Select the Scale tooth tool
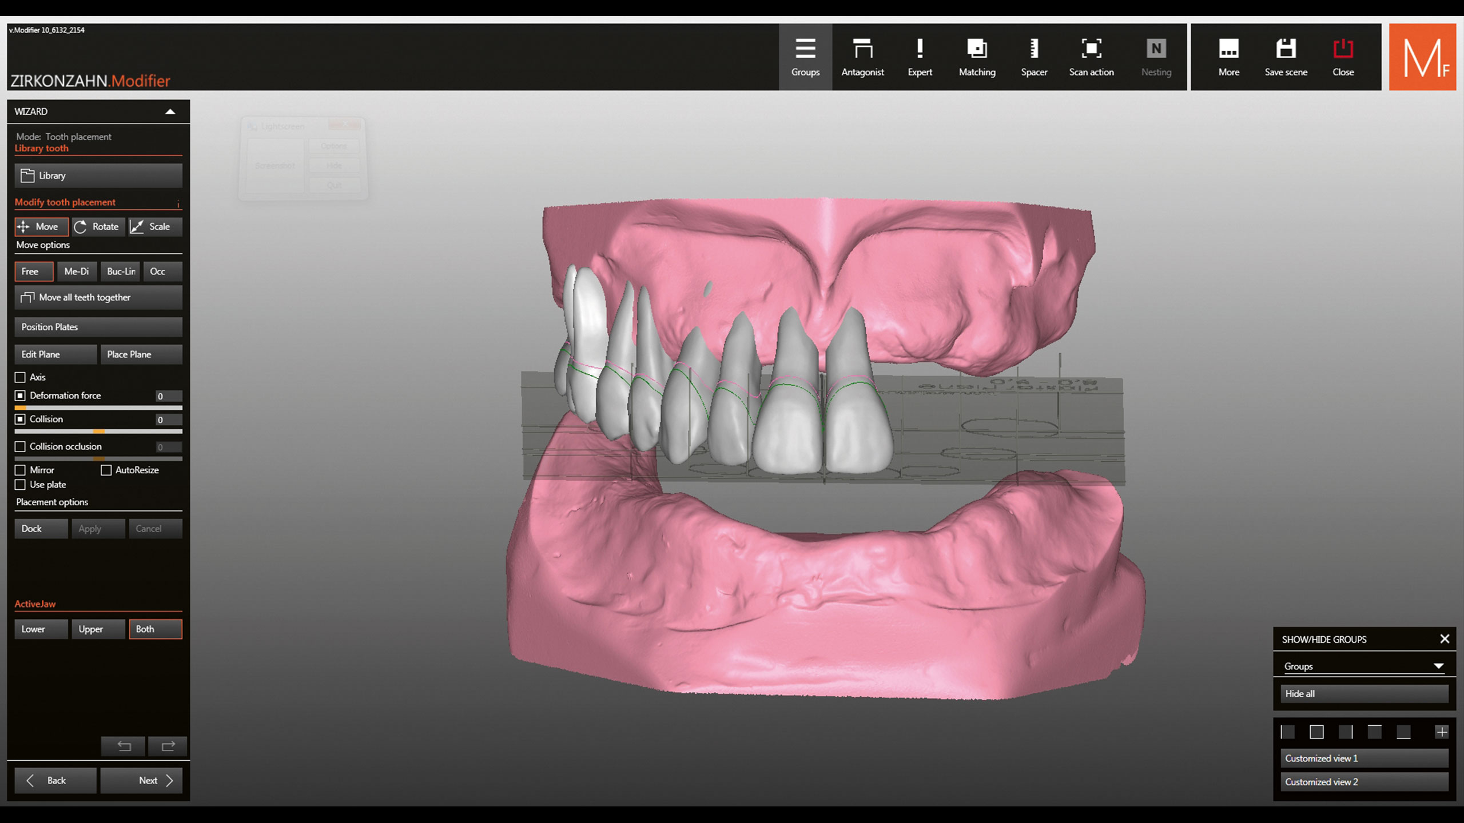 154,227
